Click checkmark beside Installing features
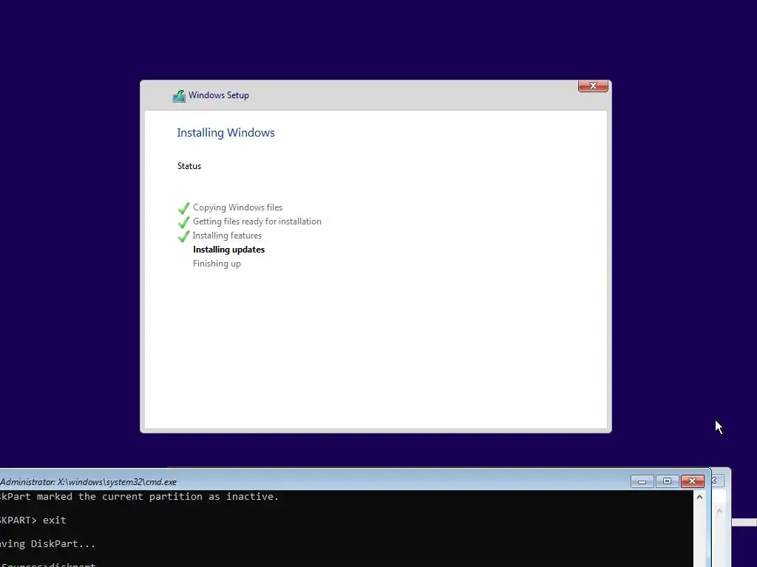The height and width of the screenshot is (567, 757). 184,236
